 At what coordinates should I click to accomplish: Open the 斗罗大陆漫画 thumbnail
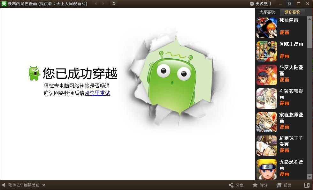pyautogui.click(x=267, y=75)
